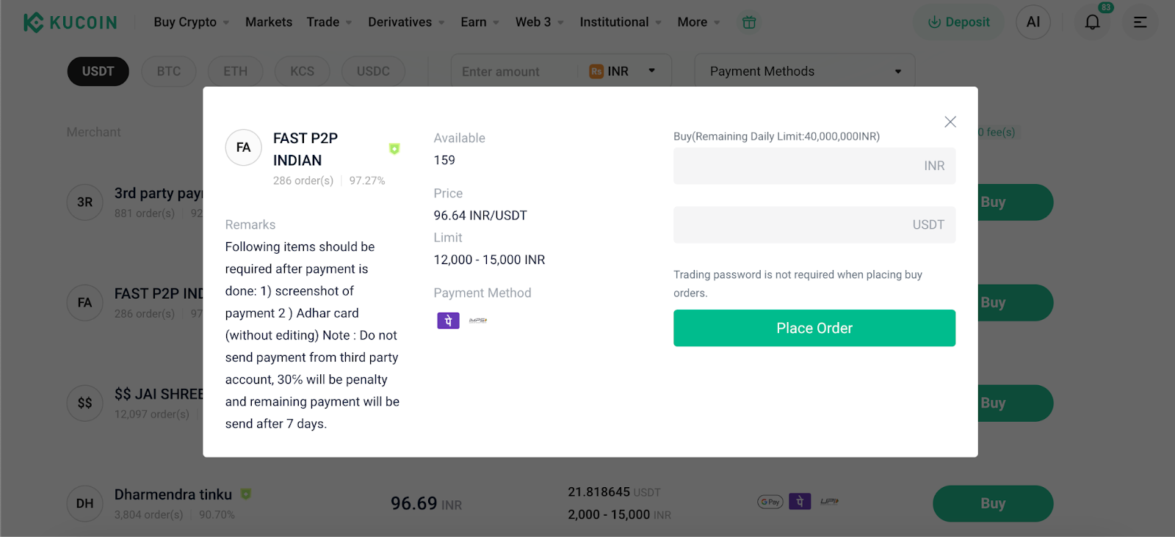Click the PhonePe payment icon in dialog
This screenshot has width=1175, height=537.
[448, 321]
